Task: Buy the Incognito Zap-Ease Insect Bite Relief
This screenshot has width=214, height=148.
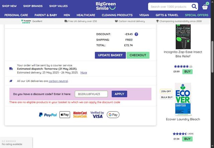Action: point(187,71)
